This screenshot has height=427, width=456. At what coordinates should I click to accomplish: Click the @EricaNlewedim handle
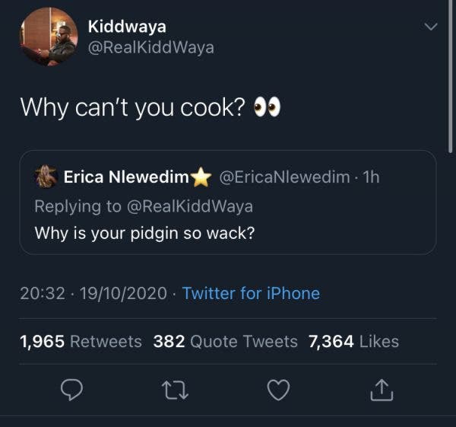coord(285,177)
